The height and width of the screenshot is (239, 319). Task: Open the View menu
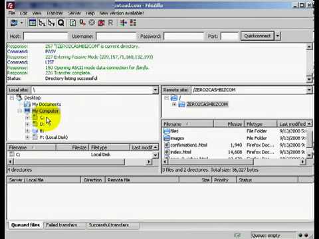pyautogui.click(x=37, y=13)
